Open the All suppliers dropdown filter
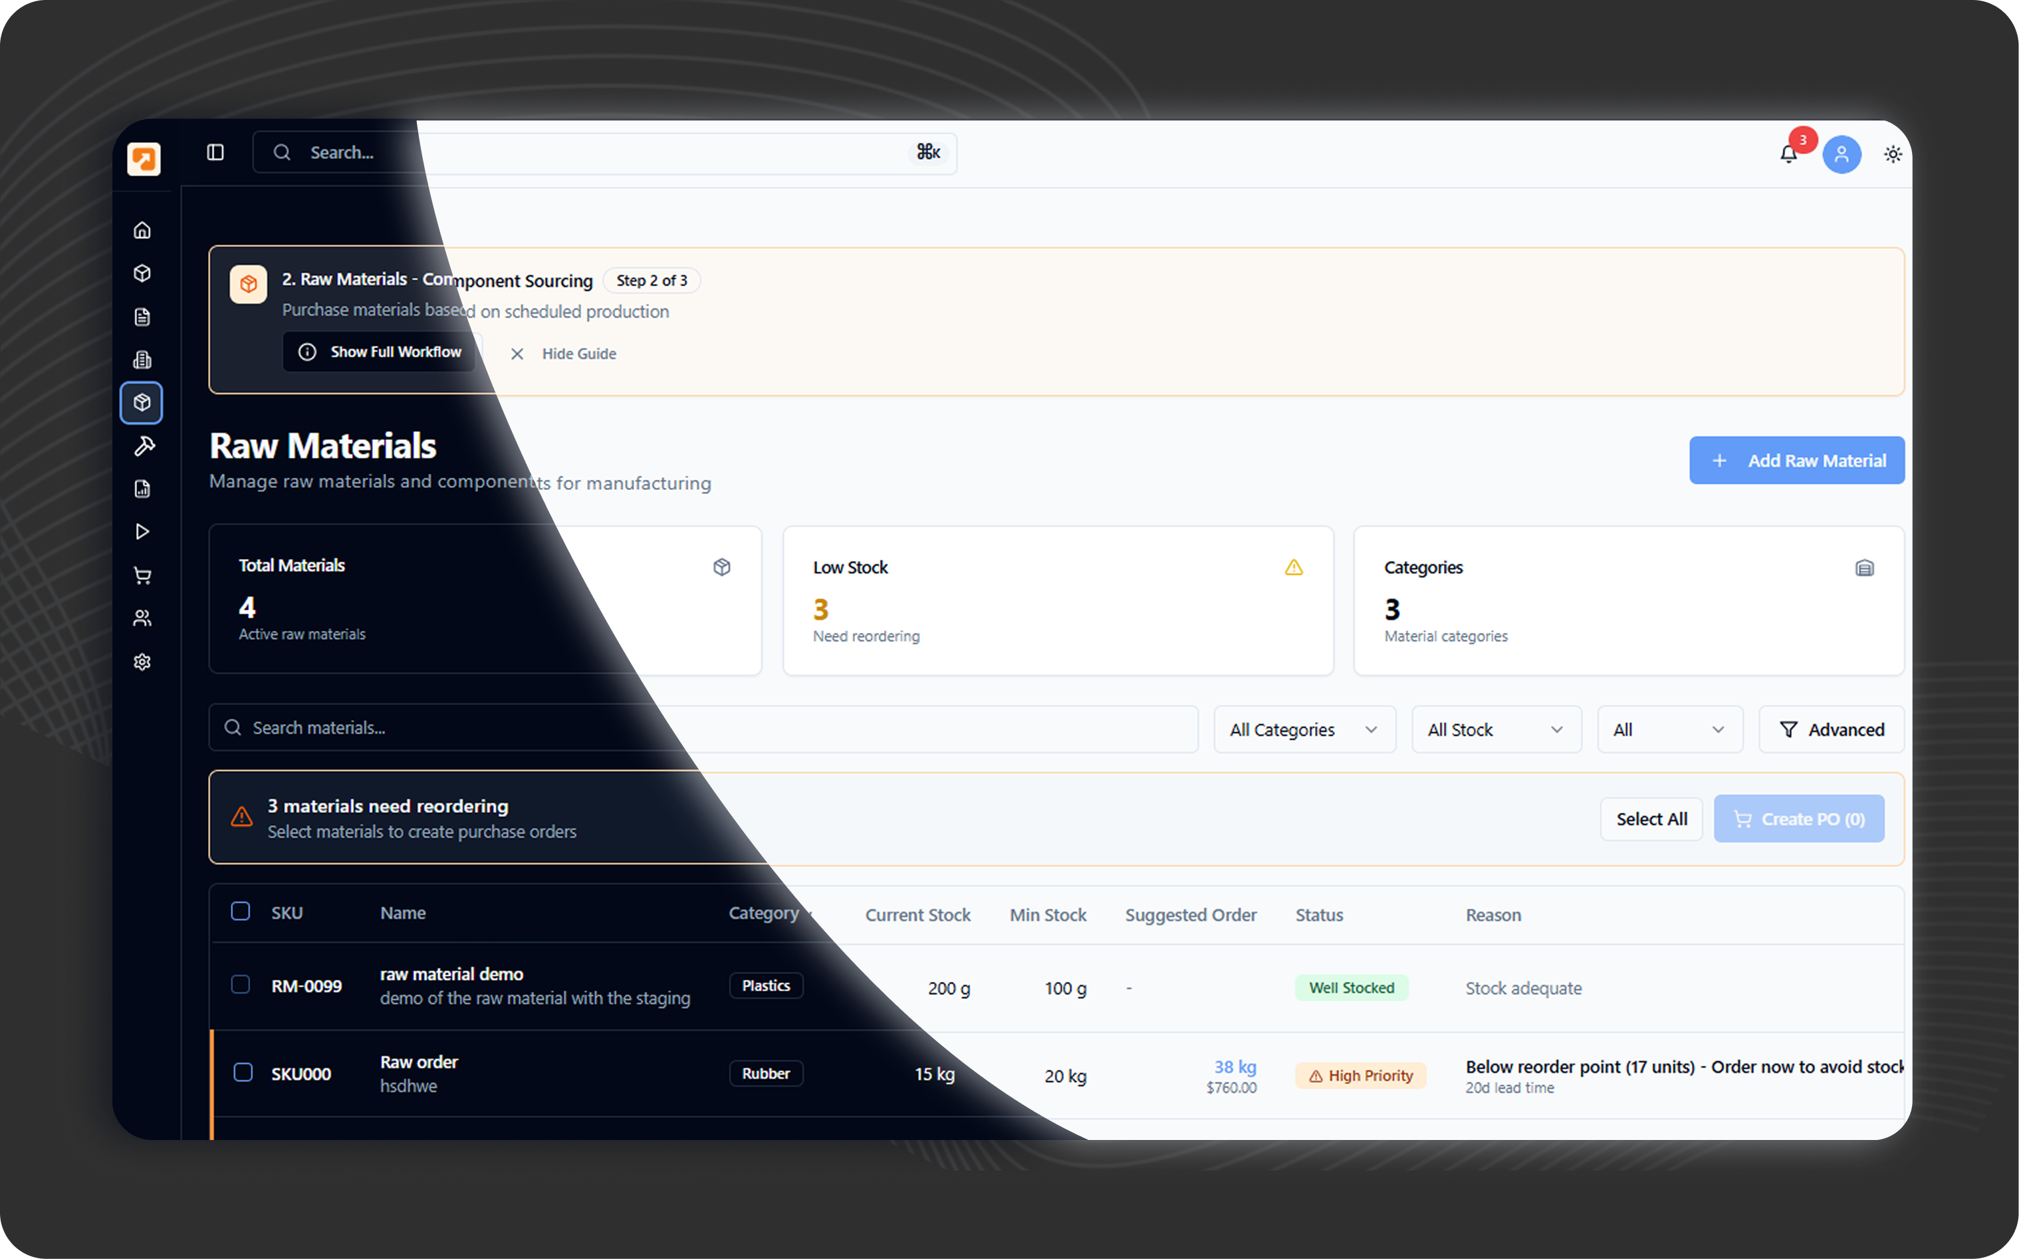 coord(1669,729)
